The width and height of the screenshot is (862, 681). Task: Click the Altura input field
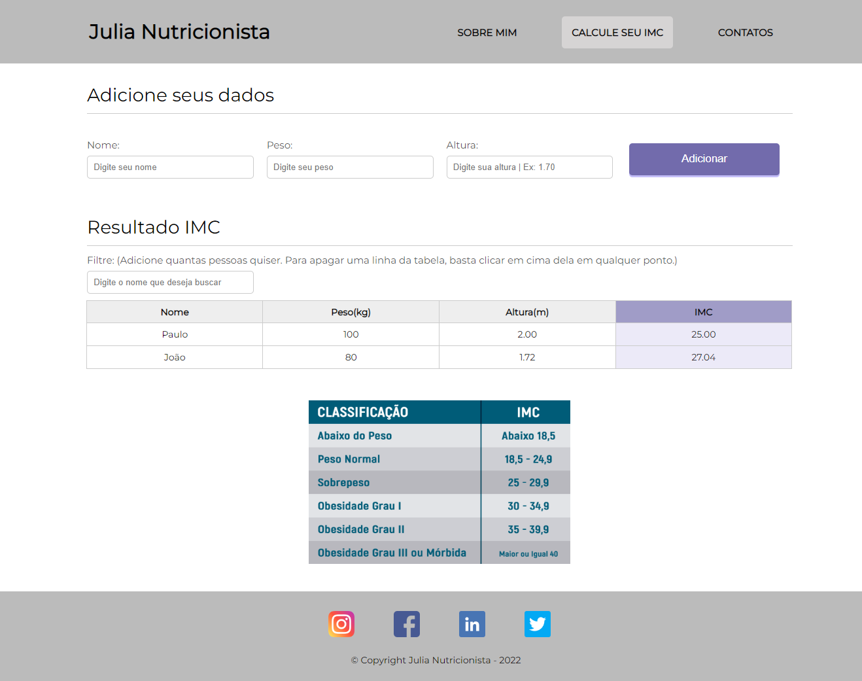[x=529, y=167]
